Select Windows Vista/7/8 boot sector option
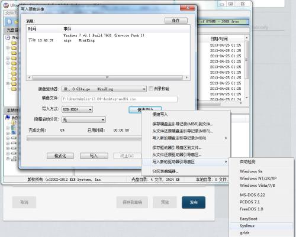The image size is (296, 237). pos(258,186)
